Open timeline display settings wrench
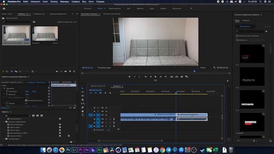The width and height of the screenshot is (274, 154). [x=110, y=93]
